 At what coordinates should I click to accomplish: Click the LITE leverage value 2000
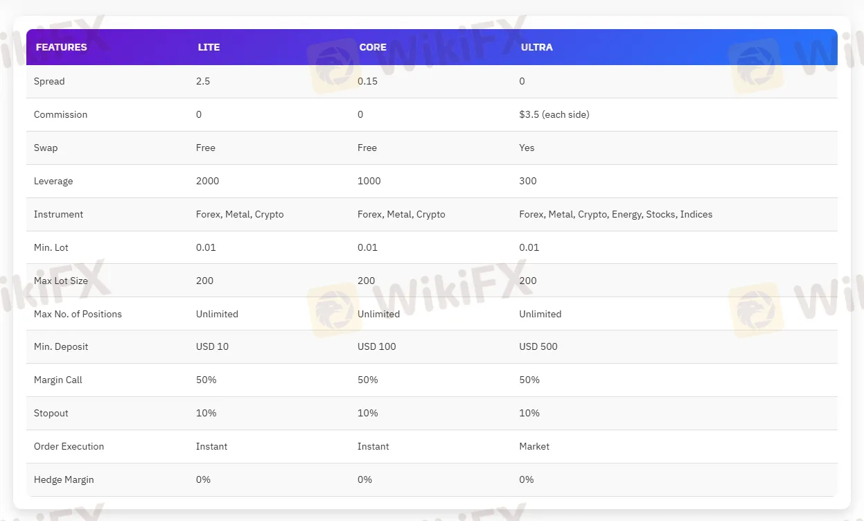[207, 181]
